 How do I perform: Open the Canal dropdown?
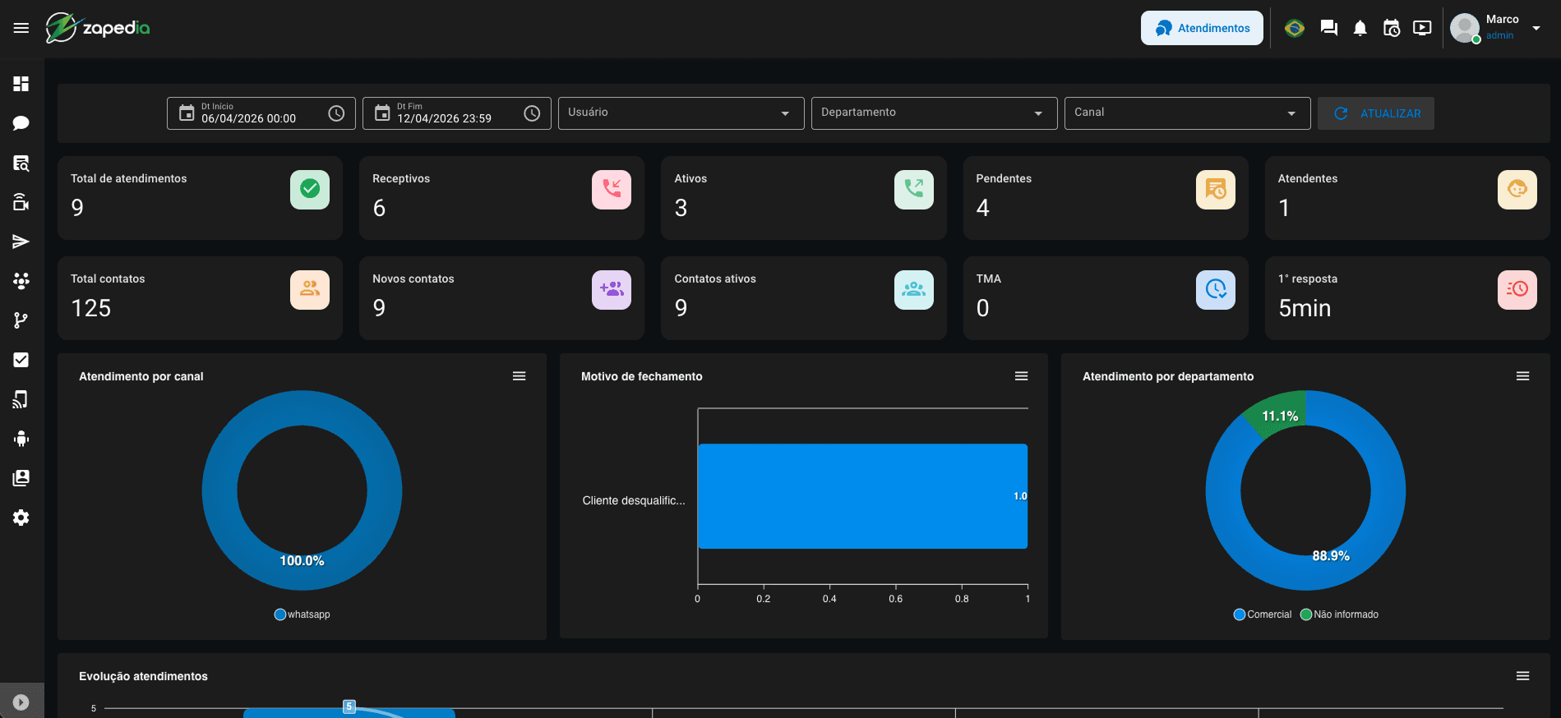(x=1187, y=113)
